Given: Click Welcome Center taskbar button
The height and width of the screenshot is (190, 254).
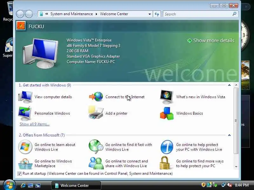Looking at the screenshot, I should click(x=76, y=185).
